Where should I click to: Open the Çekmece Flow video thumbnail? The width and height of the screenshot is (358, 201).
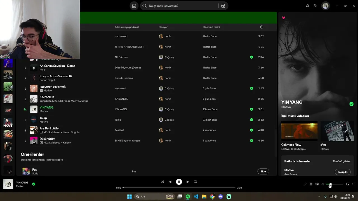(299, 131)
